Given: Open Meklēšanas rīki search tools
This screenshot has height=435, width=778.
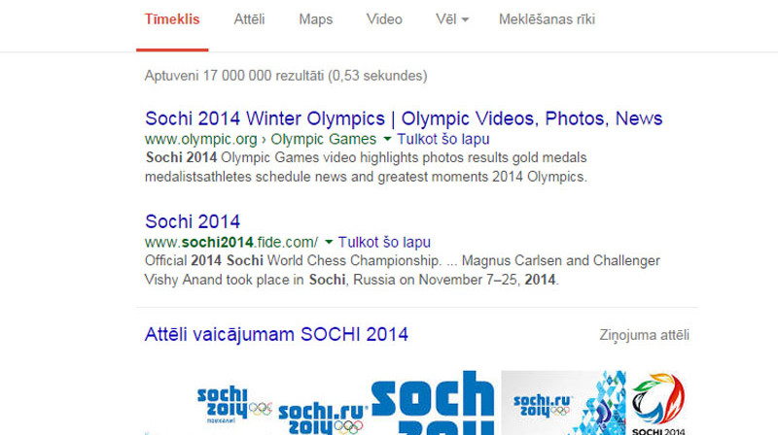Looking at the screenshot, I should tap(547, 19).
